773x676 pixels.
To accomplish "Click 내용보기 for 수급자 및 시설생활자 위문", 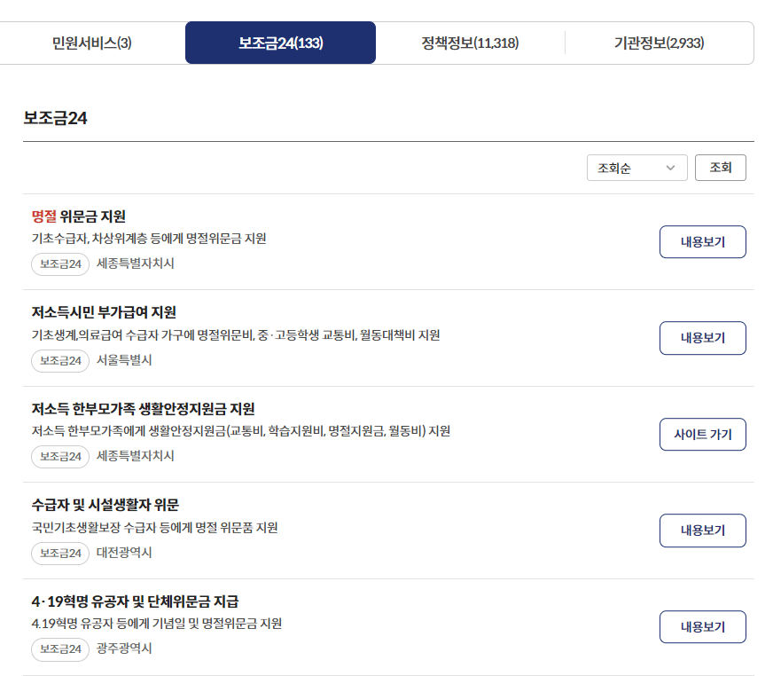I will [x=702, y=531].
